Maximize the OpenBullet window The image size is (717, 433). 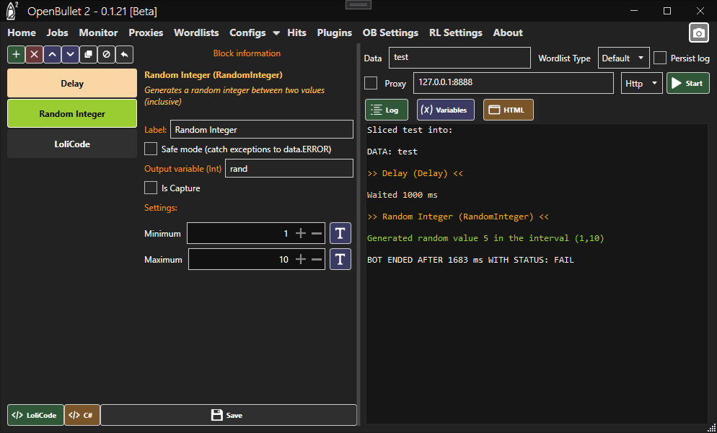pos(667,11)
